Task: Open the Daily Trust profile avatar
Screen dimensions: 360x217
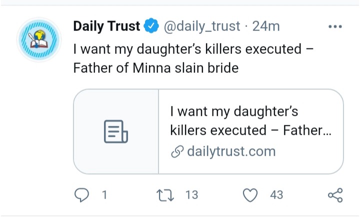Action: [x=39, y=40]
